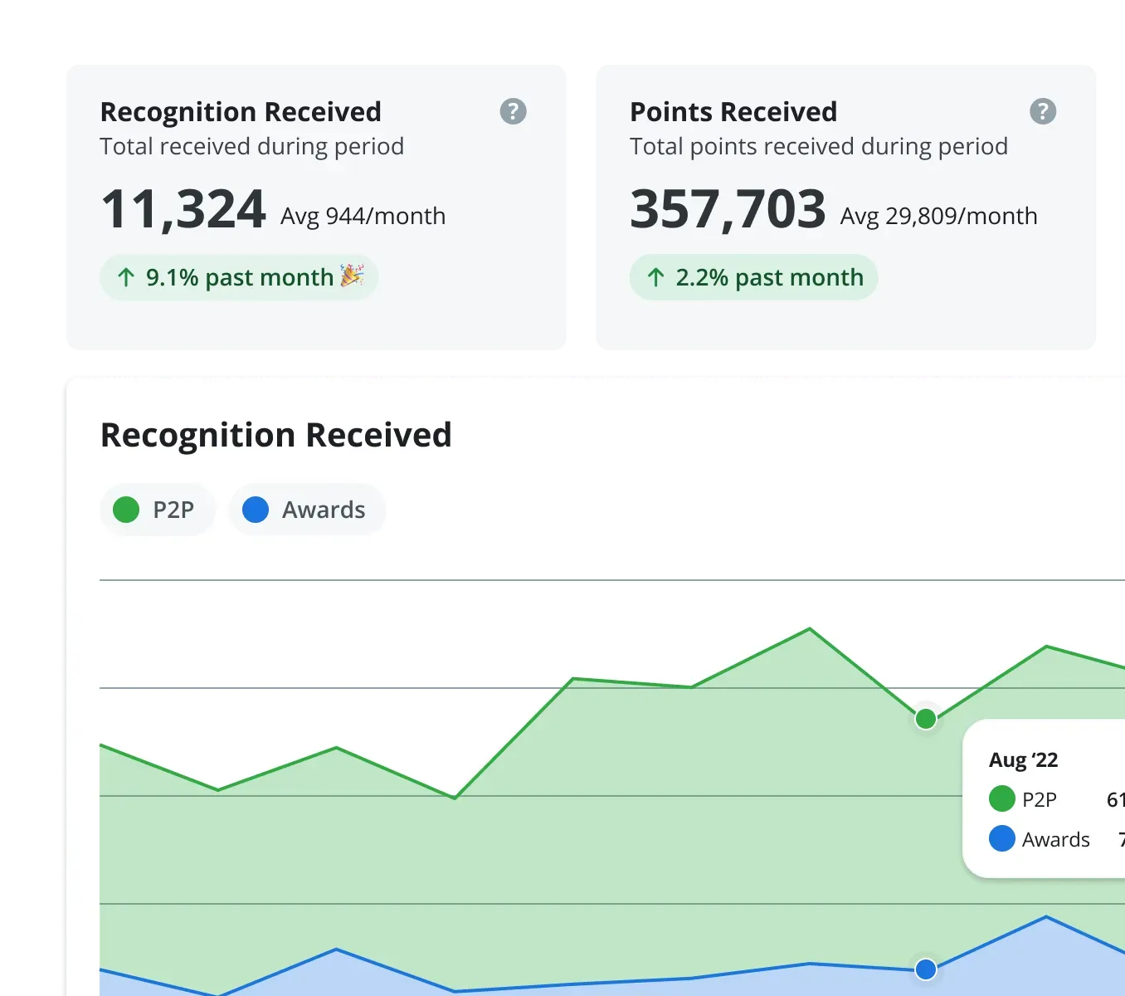Click the party emoji next to 9.1%
1125x996 pixels.
(x=352, y=276)
